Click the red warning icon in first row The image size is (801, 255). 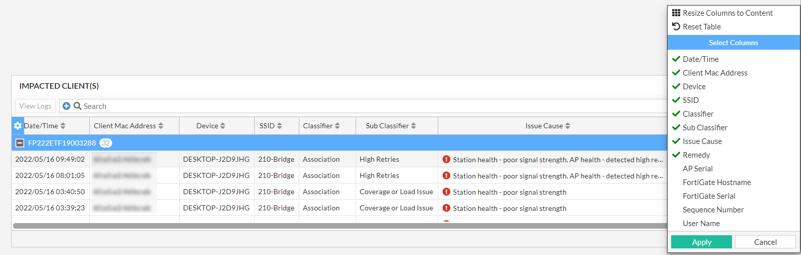point(446,159)
